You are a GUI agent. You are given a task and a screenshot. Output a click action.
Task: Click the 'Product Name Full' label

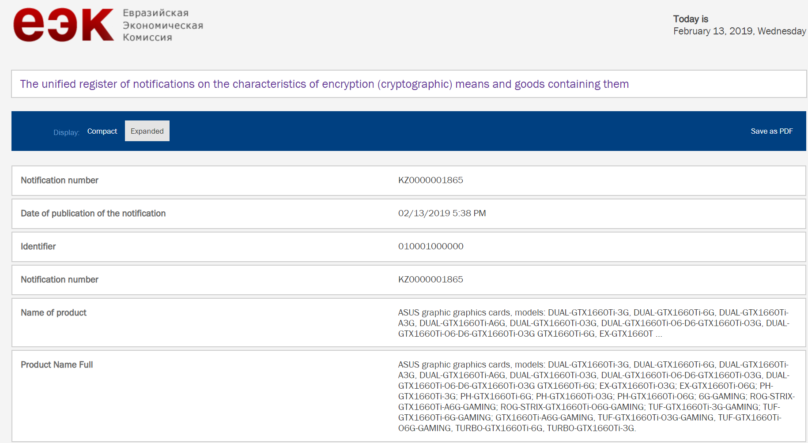point(57,364)
